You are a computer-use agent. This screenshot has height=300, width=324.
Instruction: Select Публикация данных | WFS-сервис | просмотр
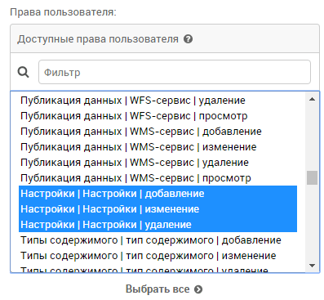click(158, 116)
